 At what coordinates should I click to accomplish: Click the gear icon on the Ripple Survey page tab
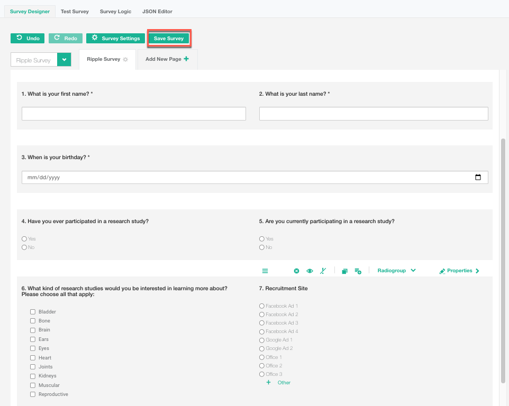pyautogui.click(x=125, y=60)
